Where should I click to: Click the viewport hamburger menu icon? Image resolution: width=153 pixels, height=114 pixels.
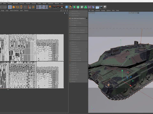(x=90, y=10)
